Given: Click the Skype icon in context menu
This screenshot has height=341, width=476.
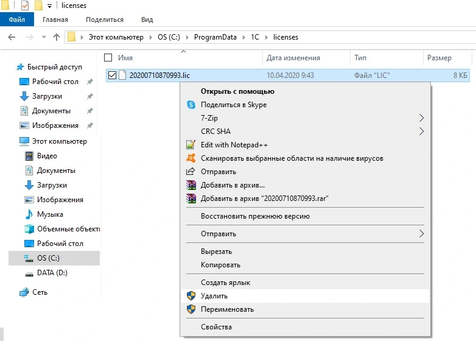Looking at the screenshot, I should (191, 105).
